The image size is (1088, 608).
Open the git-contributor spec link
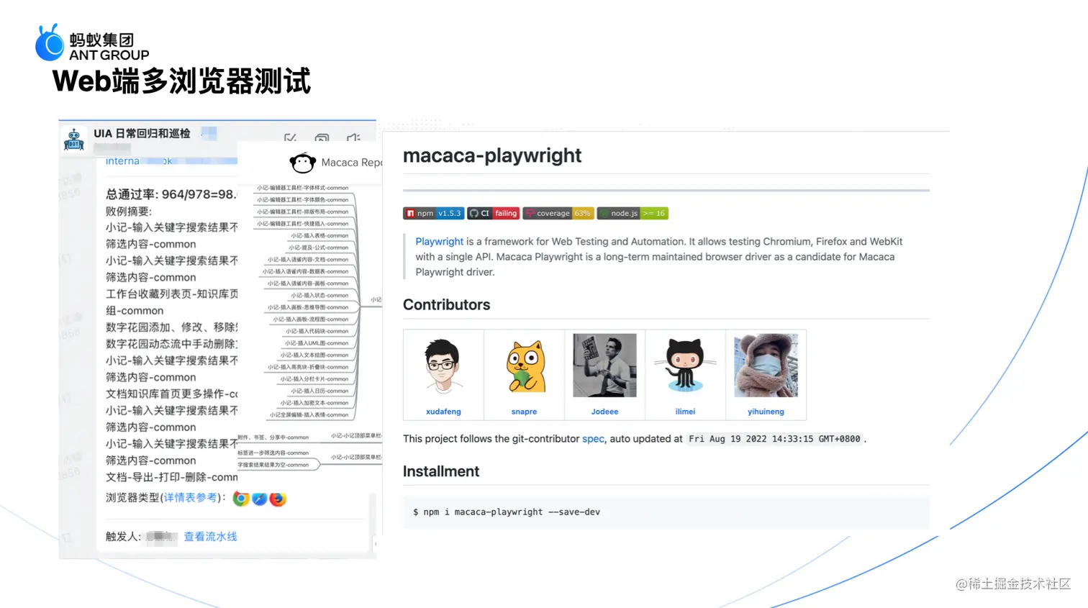pos(593,439)
